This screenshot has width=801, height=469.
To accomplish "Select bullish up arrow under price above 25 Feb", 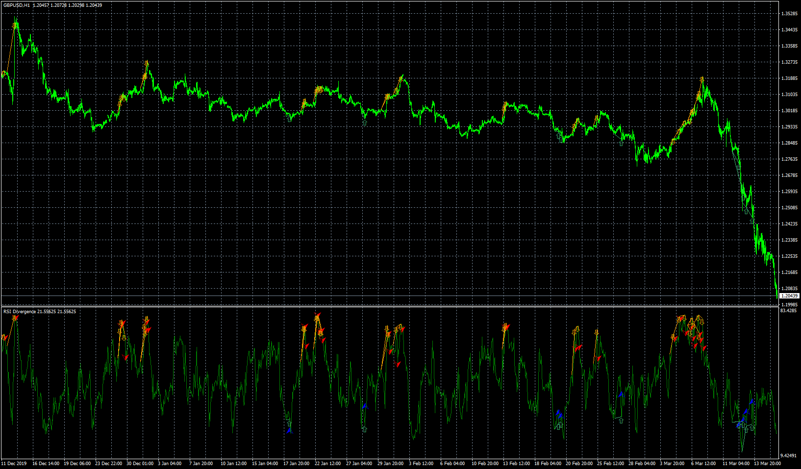I will point(621,143).
